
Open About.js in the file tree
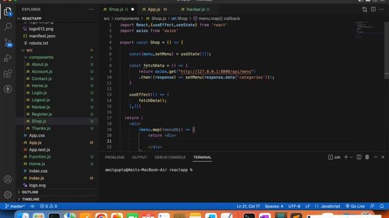pyautogui.click(x=40, y=64)
